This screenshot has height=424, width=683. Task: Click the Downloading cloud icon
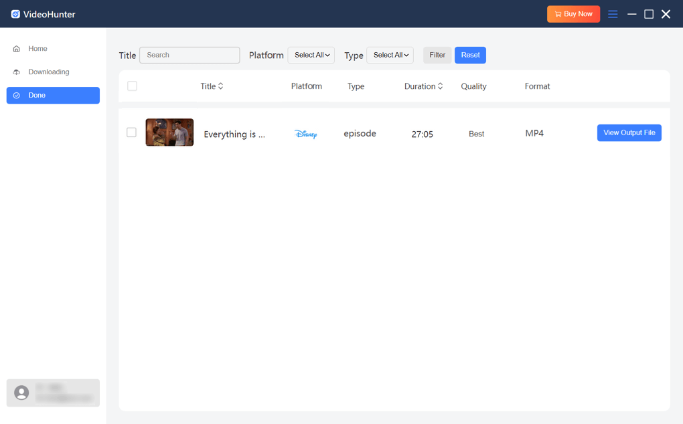tap(17, 72)
